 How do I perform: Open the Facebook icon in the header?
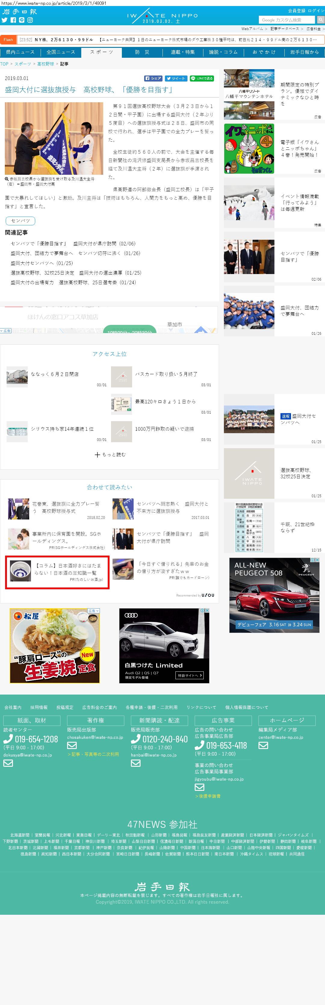coord(13,20)
